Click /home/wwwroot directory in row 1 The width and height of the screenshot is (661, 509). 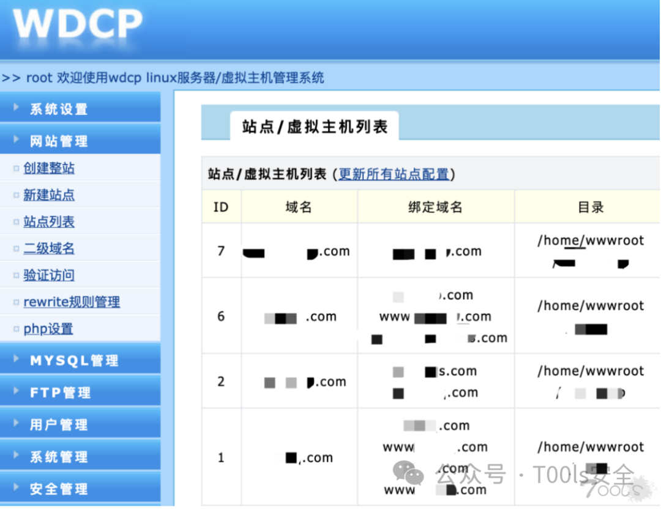pos(591,447)
